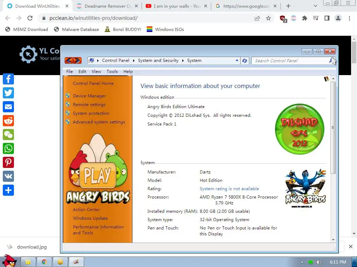Open address bar history dropdown in Control Panel

click(x=237, y=60)
